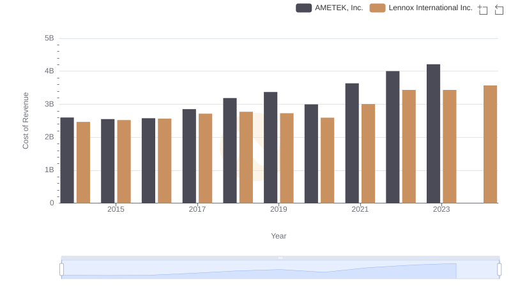This screenshot has height=294, width=511.
Task: Click the Year axis title
Action: 278,236
